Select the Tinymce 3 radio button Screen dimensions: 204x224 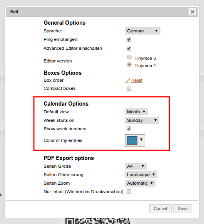click(x=129, y=57)
